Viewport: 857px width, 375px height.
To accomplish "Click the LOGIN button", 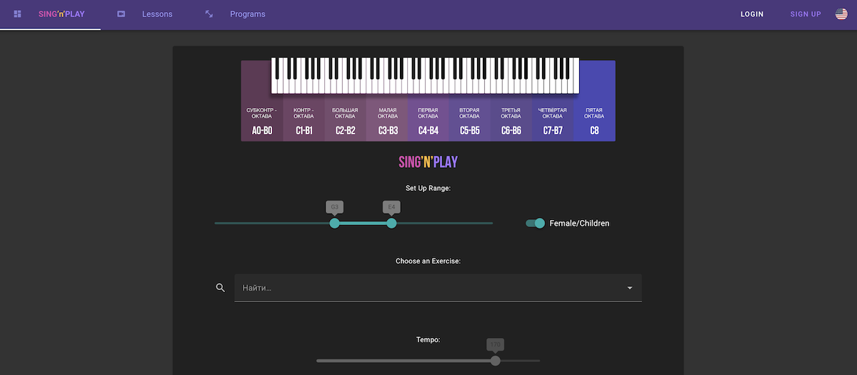I will (x=752, y=14).
